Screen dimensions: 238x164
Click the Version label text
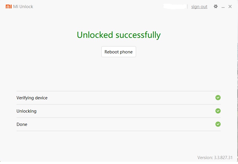205,158
